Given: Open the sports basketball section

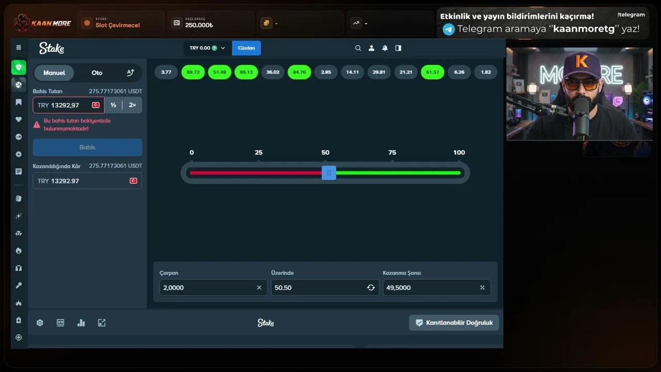Looking at the screenshot, I should pyautogui.click(x=19, y=85).
